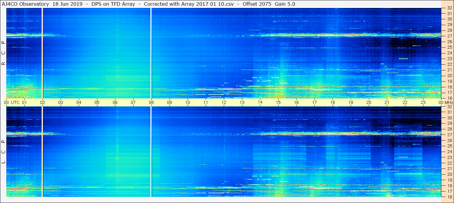Viewport: 454px width, 203px height.
Task: Select hour label '02' on time axis
Action: 43,102
